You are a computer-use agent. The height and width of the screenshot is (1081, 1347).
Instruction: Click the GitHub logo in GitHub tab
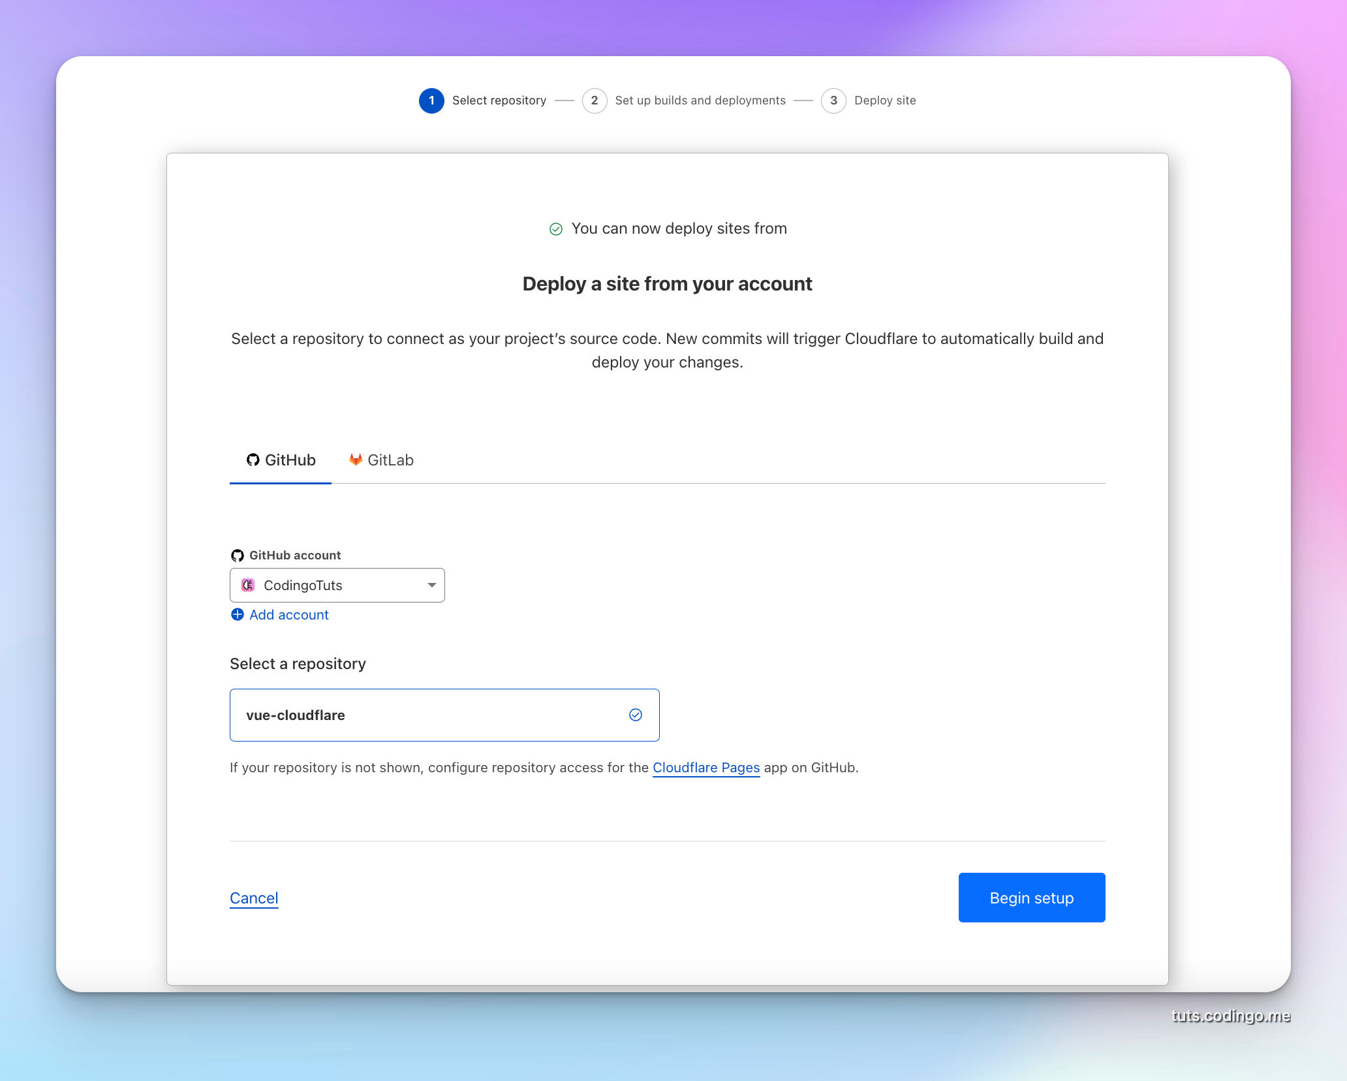[x=253, y=460]
